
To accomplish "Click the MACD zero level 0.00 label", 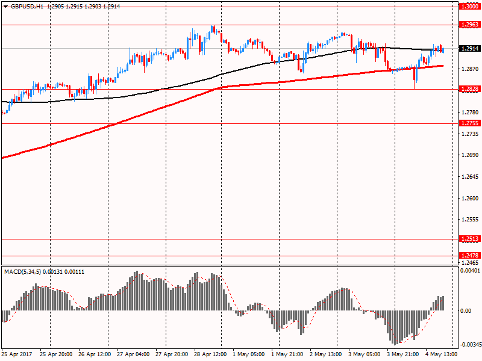I will pos(466,311).
